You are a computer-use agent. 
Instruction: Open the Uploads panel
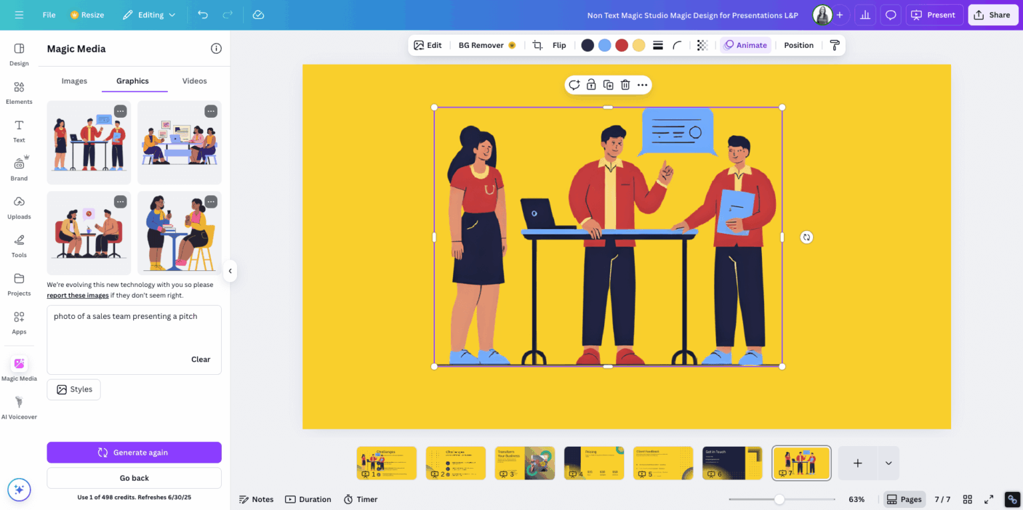point(19,207)
